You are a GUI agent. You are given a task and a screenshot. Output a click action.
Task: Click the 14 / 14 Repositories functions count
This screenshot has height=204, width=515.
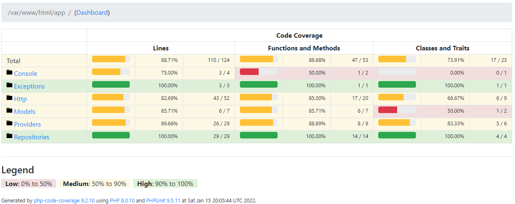tap(360, 136)
